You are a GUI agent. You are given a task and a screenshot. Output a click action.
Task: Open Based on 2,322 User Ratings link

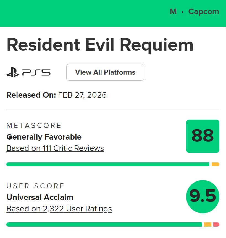pos(59,209)
